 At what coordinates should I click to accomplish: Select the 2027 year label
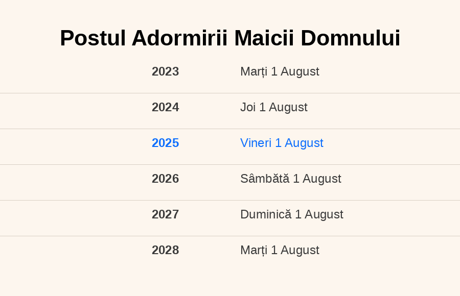pos(165,214)
